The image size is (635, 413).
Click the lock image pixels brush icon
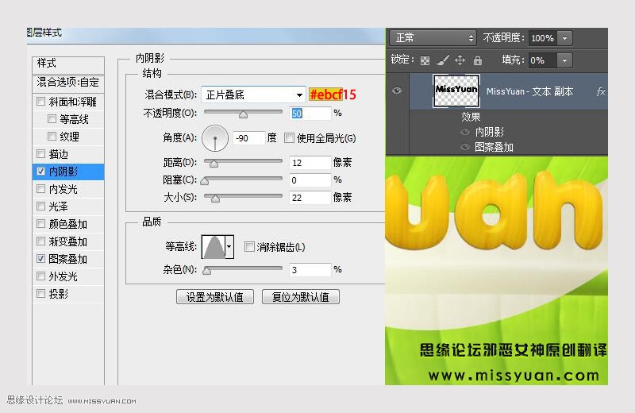(x=443, y=61)
